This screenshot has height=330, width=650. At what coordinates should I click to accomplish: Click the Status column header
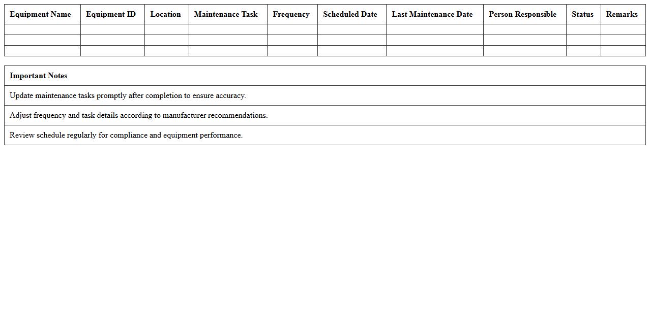tap(582, 14)
